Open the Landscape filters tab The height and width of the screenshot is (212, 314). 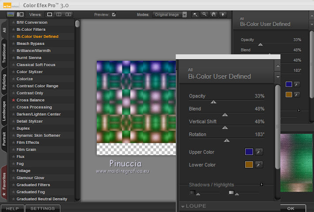(4, 111)
